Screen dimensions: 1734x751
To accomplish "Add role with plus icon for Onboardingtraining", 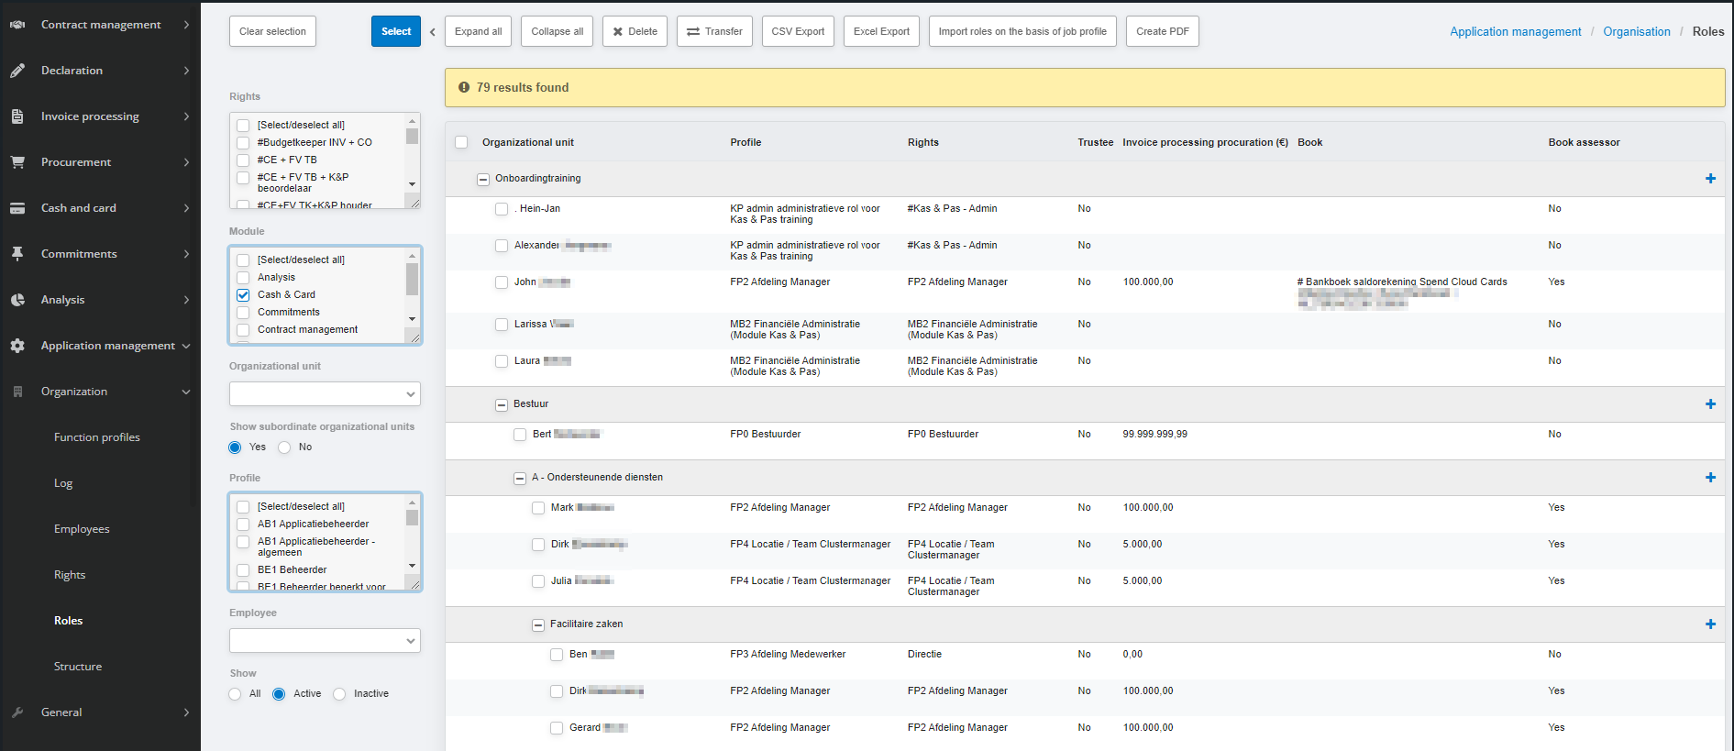I will click(x=1710, y=179).
